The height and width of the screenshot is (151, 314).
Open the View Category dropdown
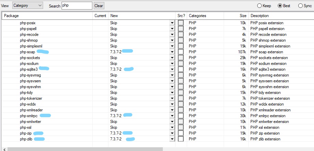(x=27, y=5)
